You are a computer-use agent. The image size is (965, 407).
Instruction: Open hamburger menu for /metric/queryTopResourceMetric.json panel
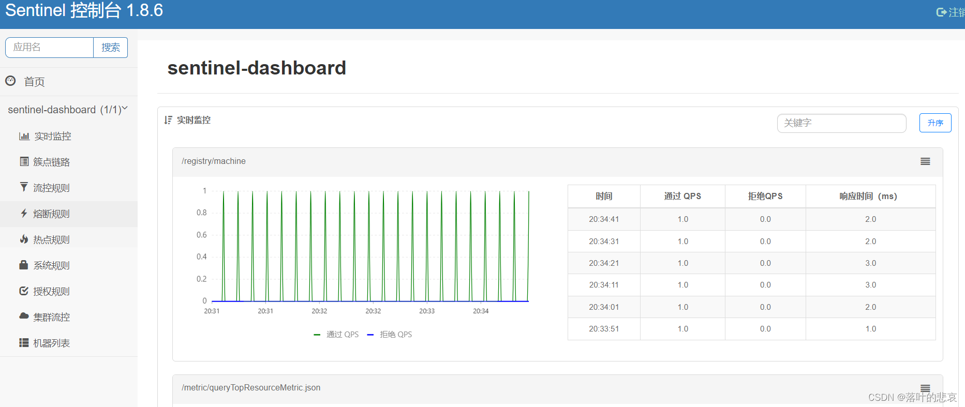[x=925, y=388]
